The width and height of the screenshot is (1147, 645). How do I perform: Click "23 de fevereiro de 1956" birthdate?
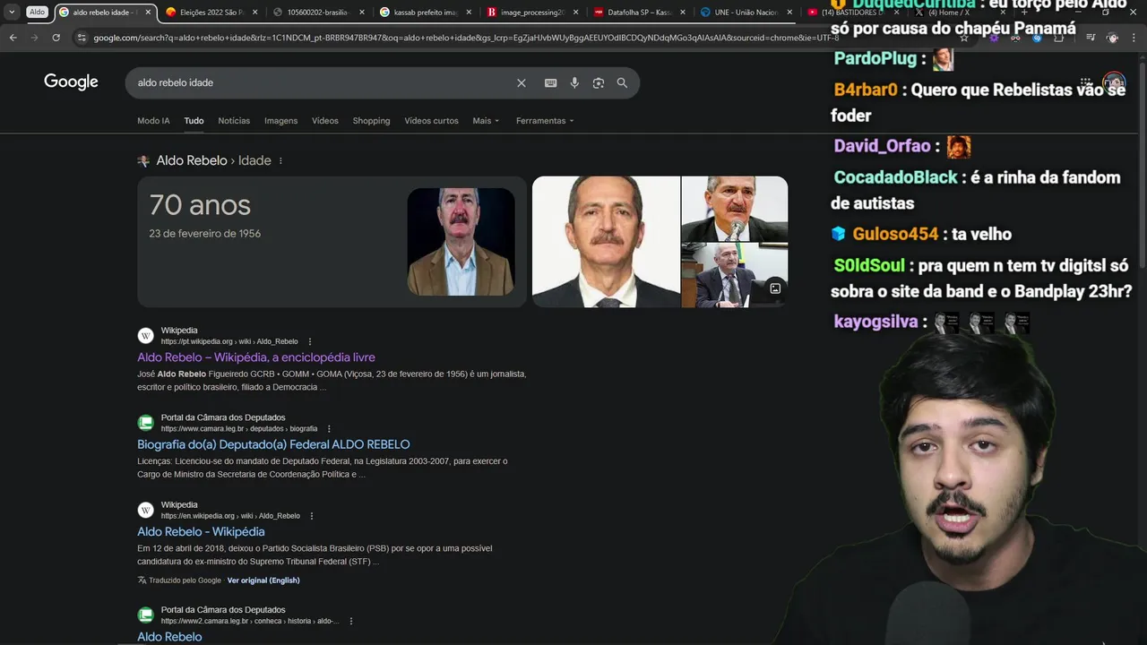pos(204,234)
